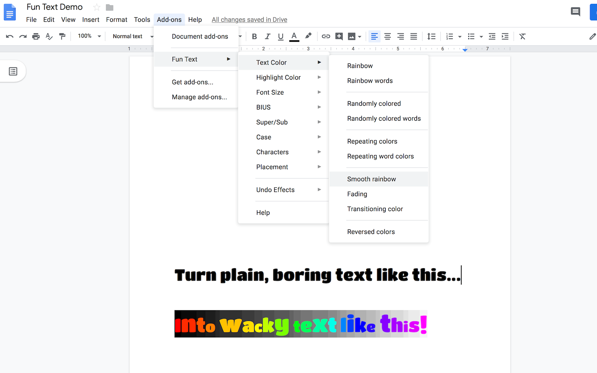Viewport: 597px width, 373px height.
Task: Show the document outline icon
Action: [x=13, y=71]
